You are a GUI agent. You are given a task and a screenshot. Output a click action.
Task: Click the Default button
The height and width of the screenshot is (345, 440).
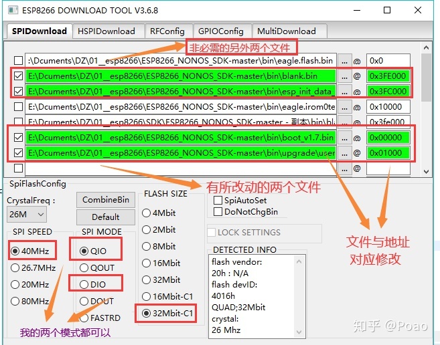click(x=106, y=217)
